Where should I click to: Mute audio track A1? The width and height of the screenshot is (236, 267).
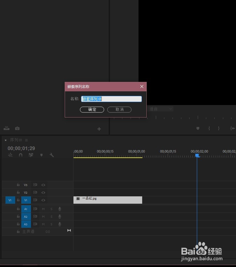coord(43,209)
